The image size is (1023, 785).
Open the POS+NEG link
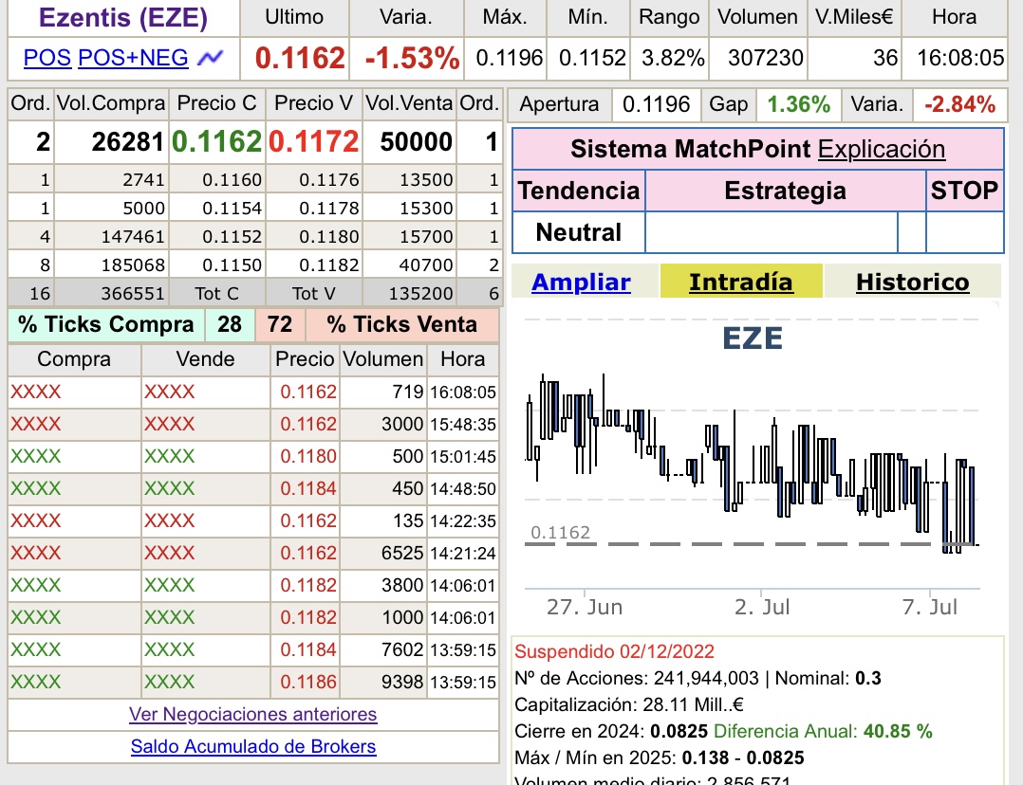(x=133, y=58)
